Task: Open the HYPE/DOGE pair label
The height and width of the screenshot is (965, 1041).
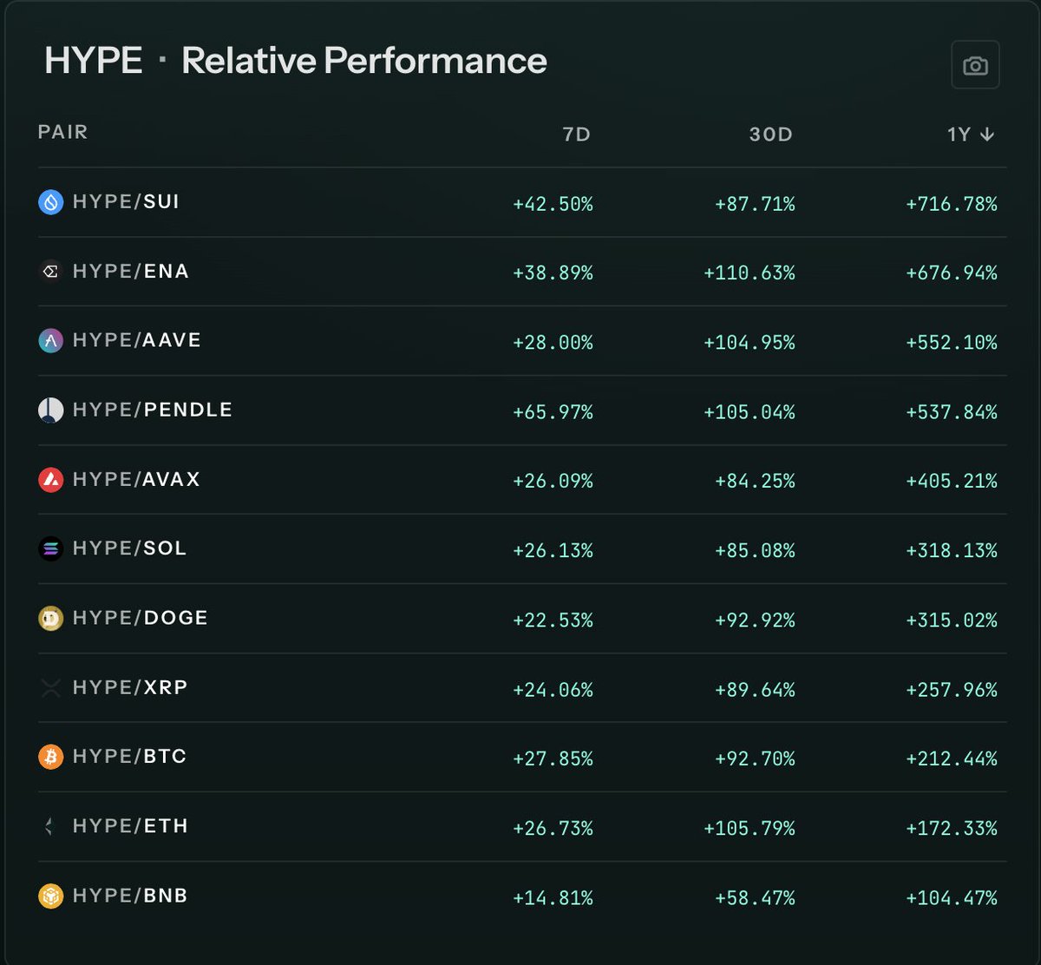Action: (x=141, y=618)
